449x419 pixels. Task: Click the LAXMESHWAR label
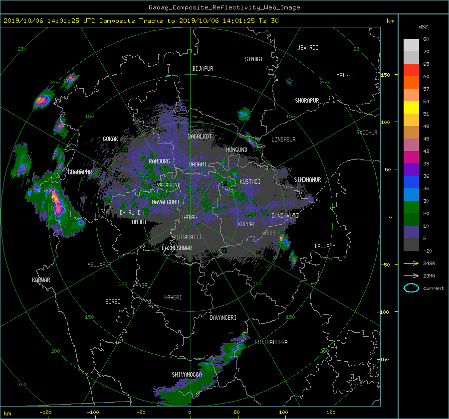pyautogui.click(x=177, y=248)
